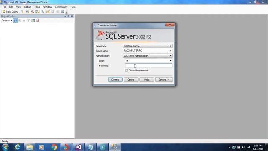The width and height of the screenshot is (268, 151).
Task: Click the Stop icon in Object Explorer
Action: click(x=24, y=21)
